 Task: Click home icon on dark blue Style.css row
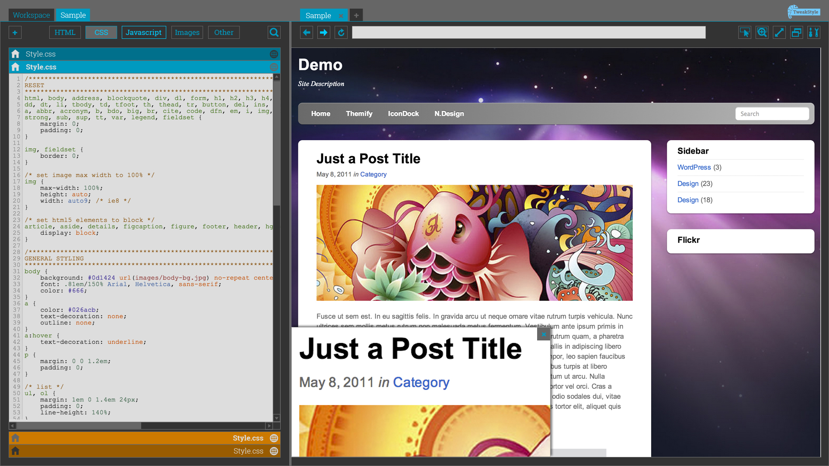coord(16,54)
